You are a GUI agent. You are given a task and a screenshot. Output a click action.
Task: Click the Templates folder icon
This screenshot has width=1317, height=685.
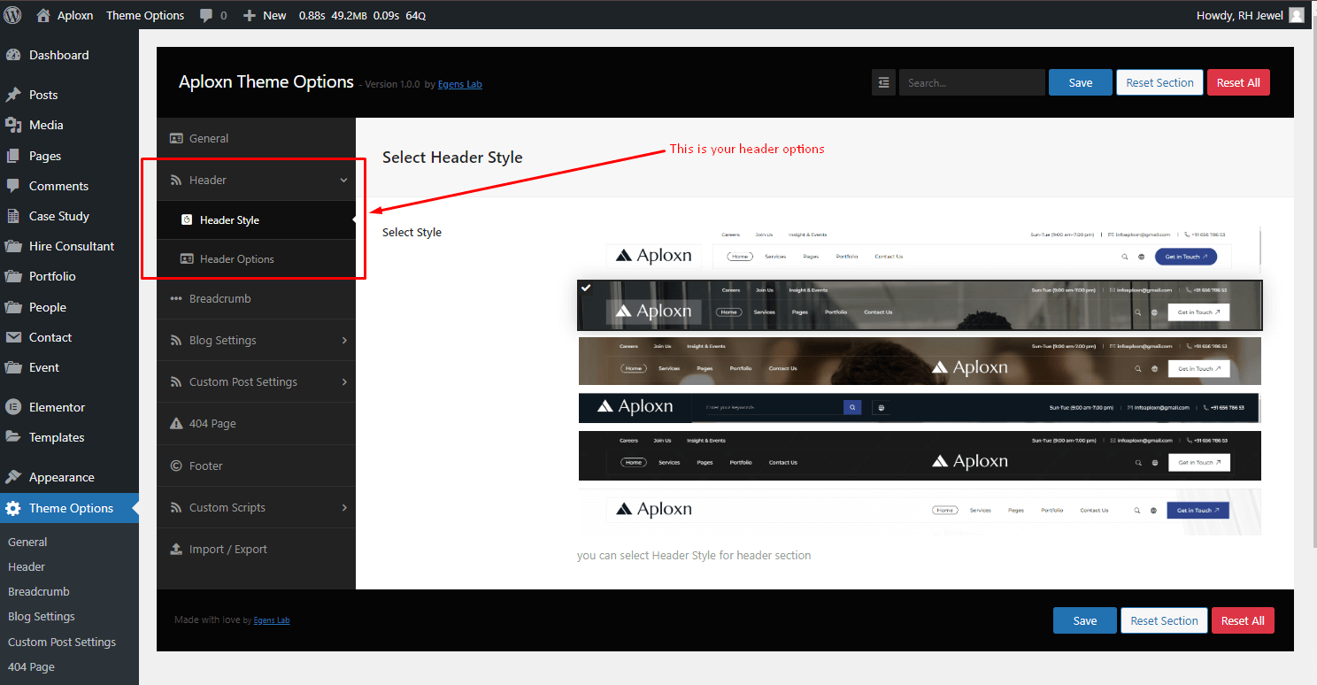click(x=13, y=437)
